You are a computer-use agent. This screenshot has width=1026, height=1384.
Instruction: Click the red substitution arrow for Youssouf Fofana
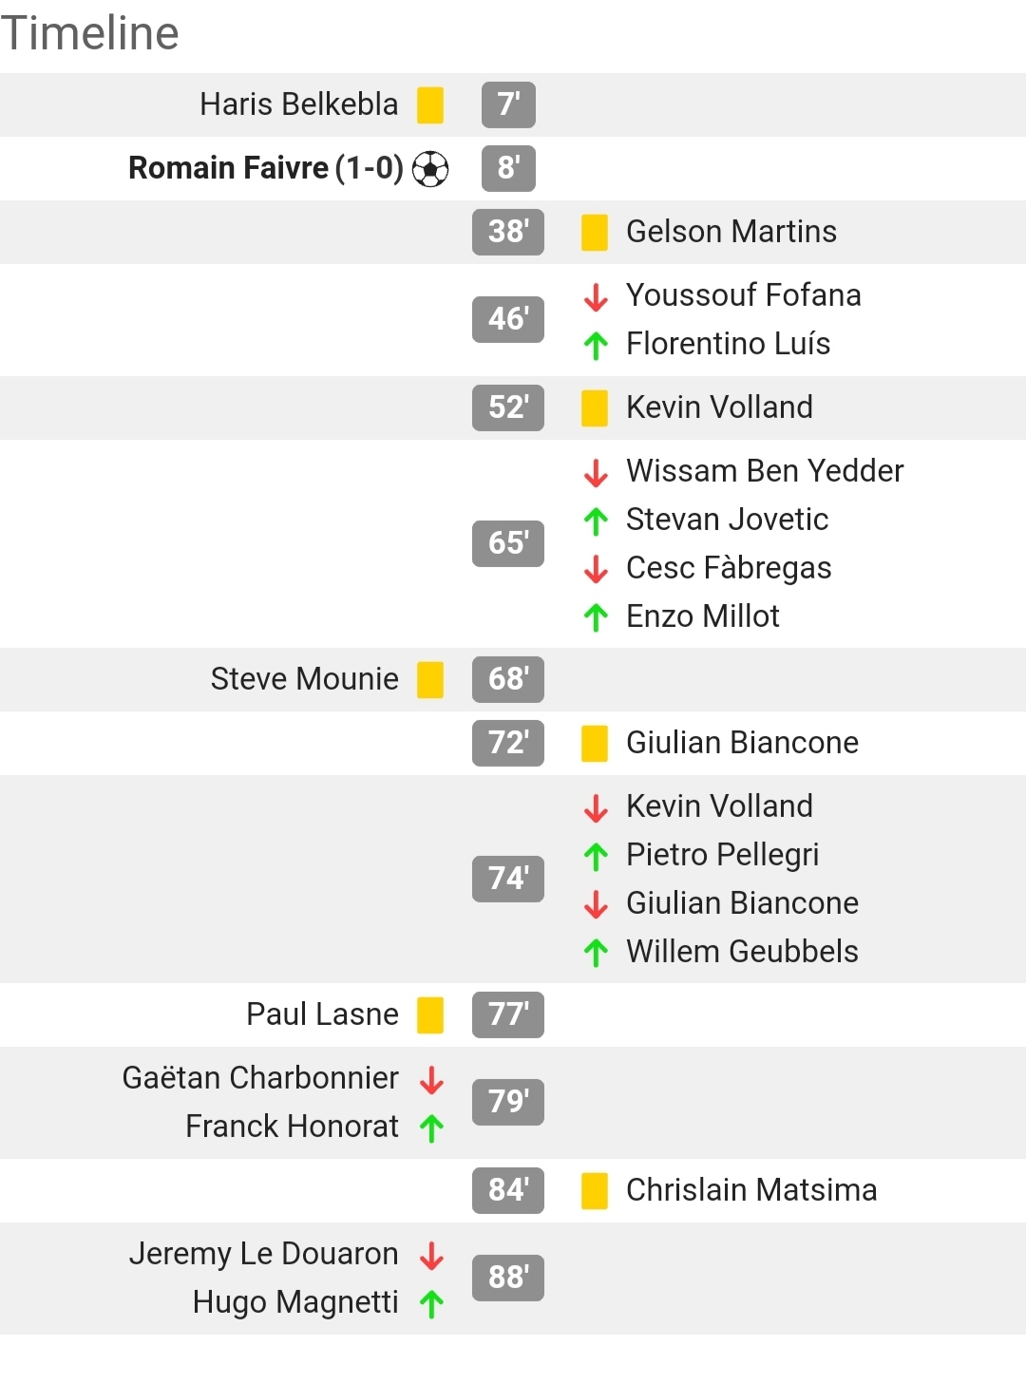point(596,296)
